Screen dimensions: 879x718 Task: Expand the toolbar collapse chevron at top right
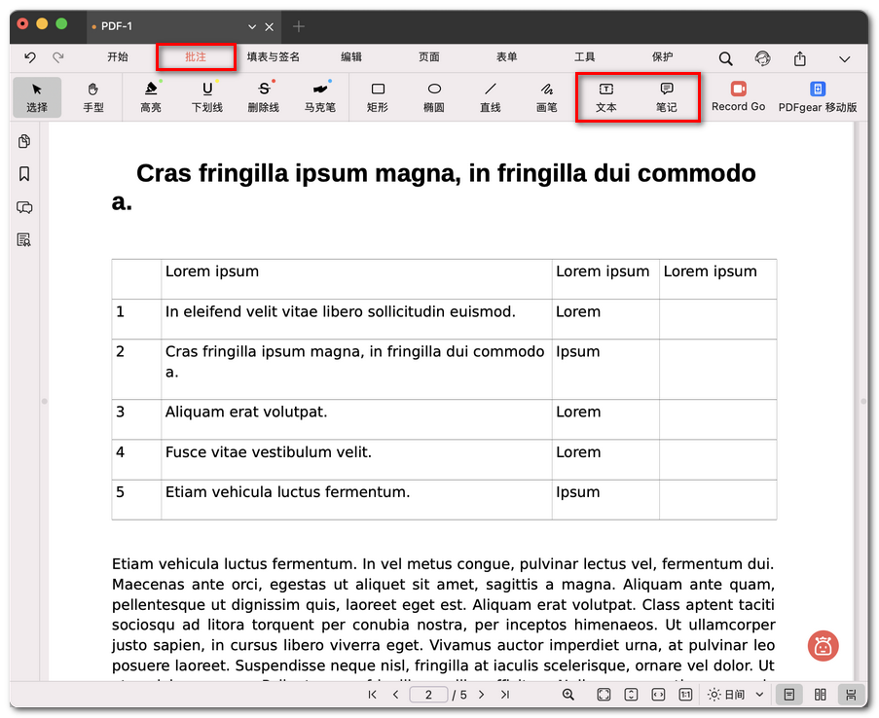(844, 58)
